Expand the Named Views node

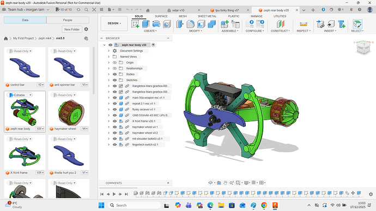[108, 57]
